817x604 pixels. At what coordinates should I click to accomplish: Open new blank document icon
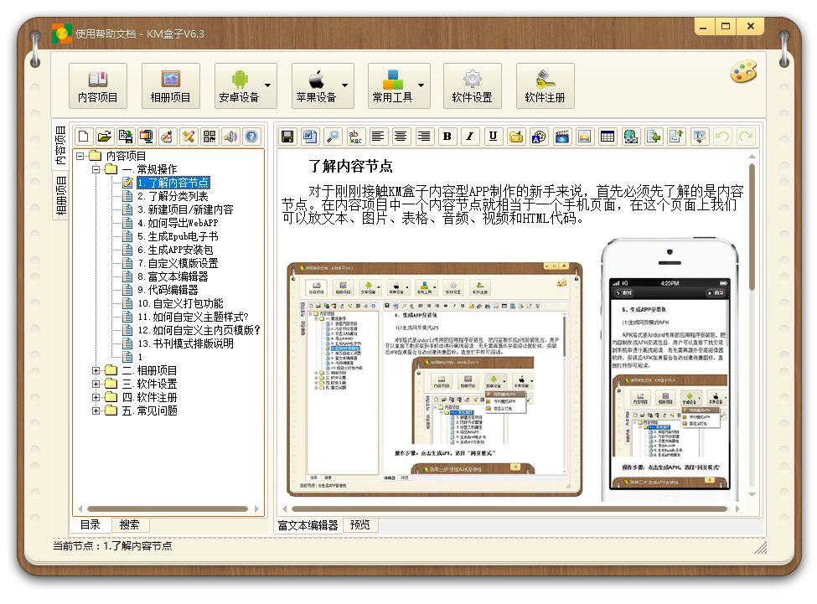83,137
